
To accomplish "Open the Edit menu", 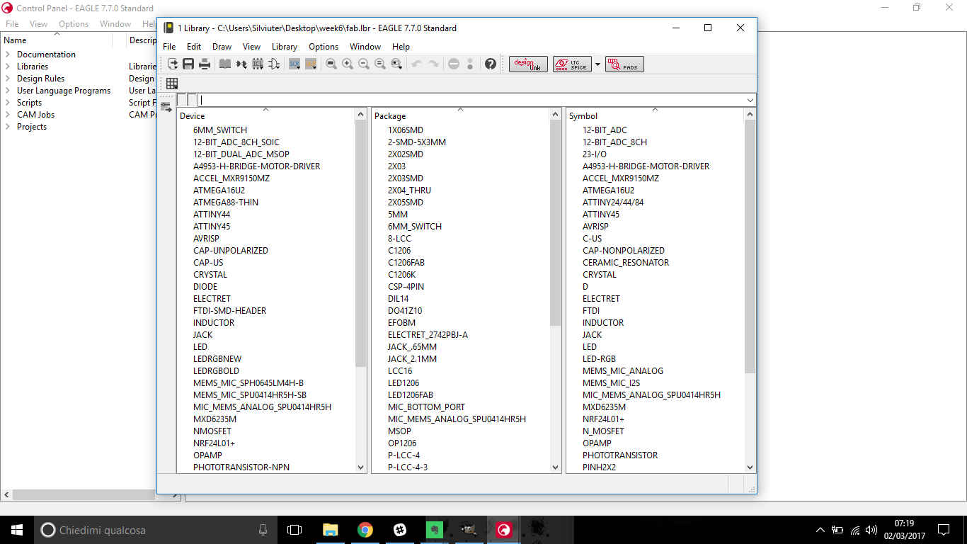I will 194,47.
